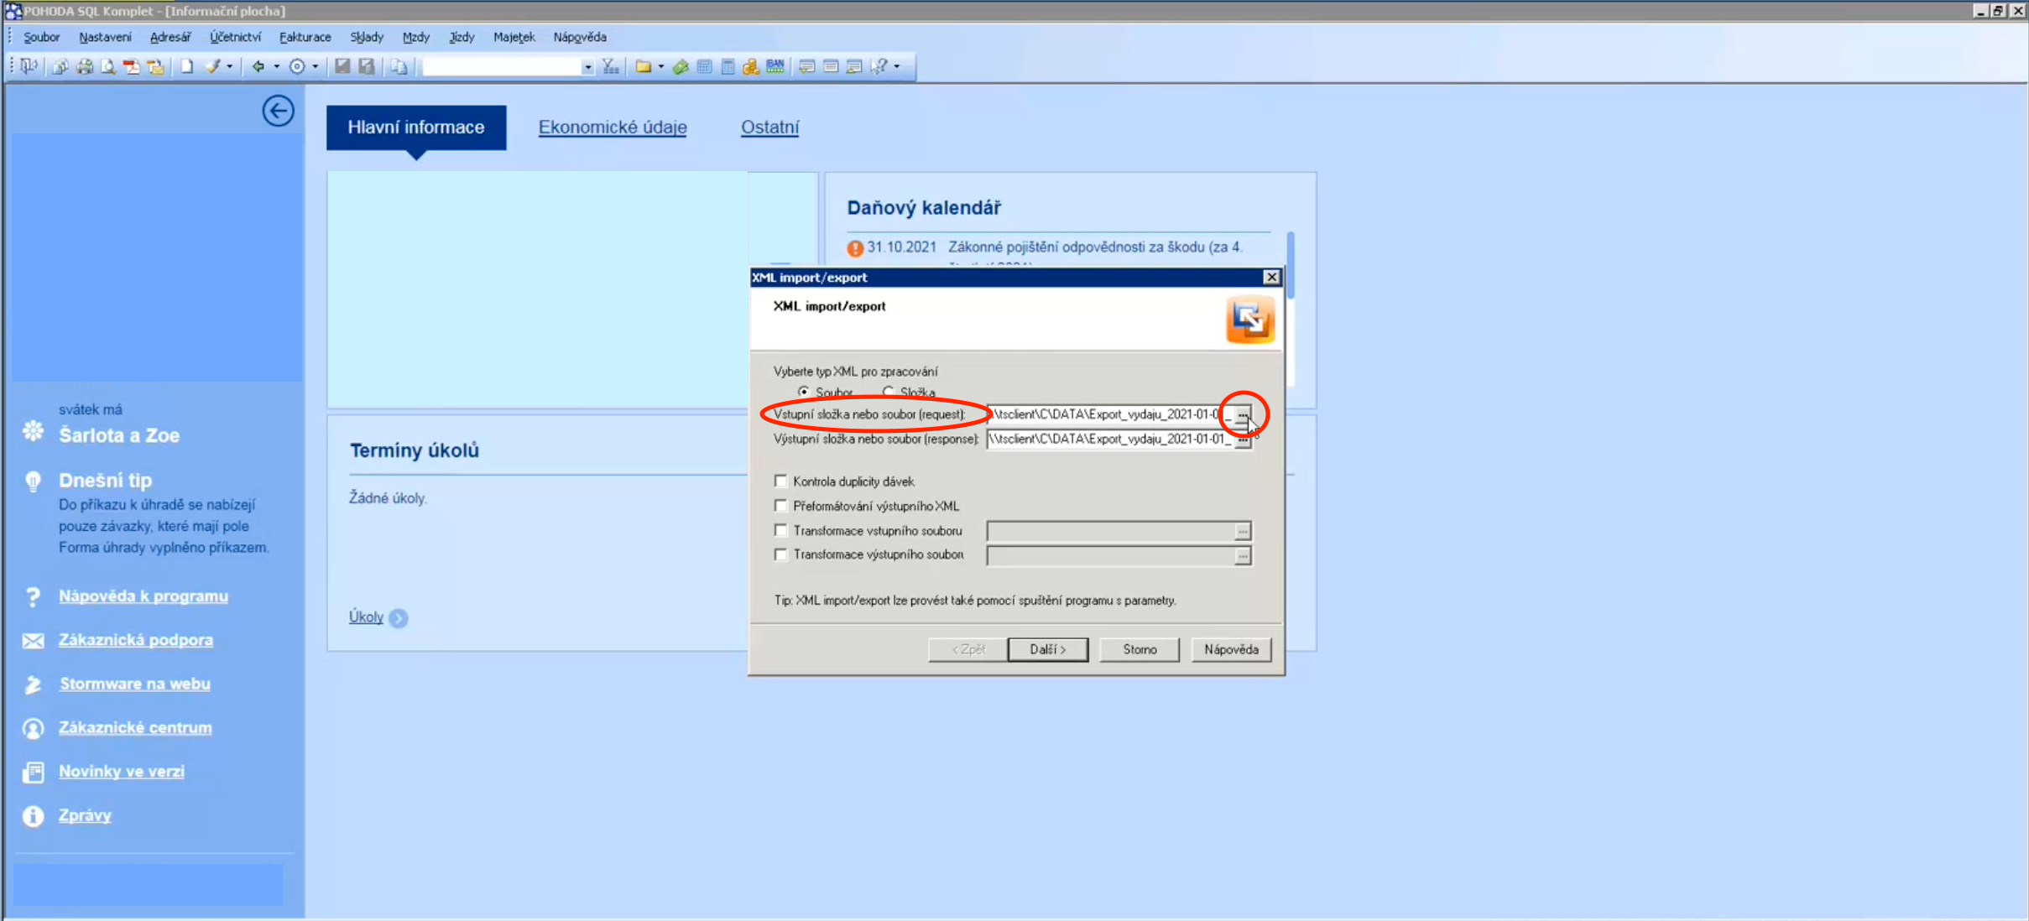
Task: Open Nápověda k programu link
Action: [143, 596]
